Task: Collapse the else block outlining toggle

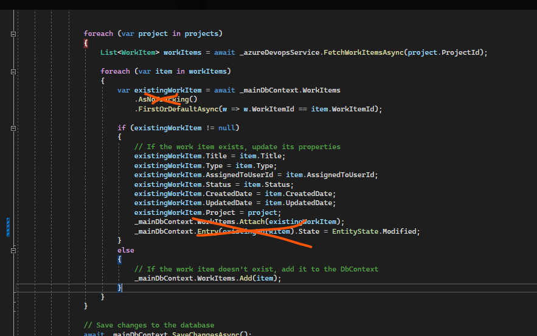Action: [13, 251]
